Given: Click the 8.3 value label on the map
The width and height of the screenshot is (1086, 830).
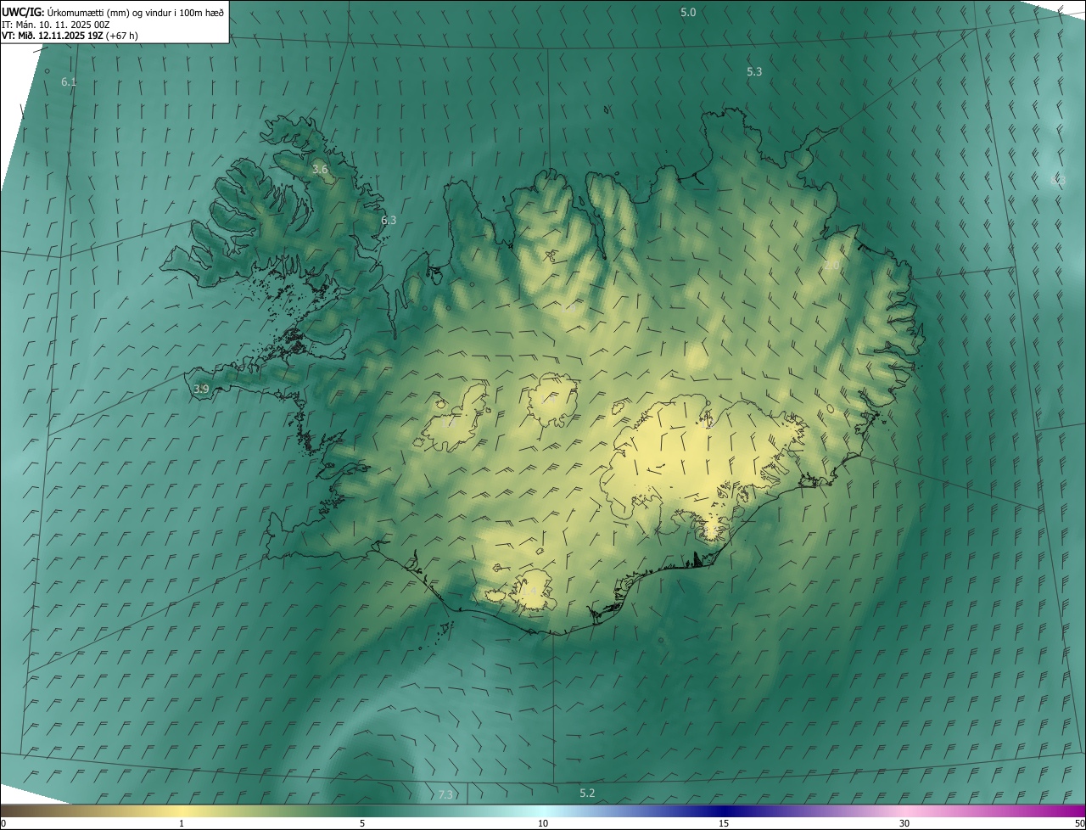Looking at the screenshot, I should click(x=1058, y=180).
